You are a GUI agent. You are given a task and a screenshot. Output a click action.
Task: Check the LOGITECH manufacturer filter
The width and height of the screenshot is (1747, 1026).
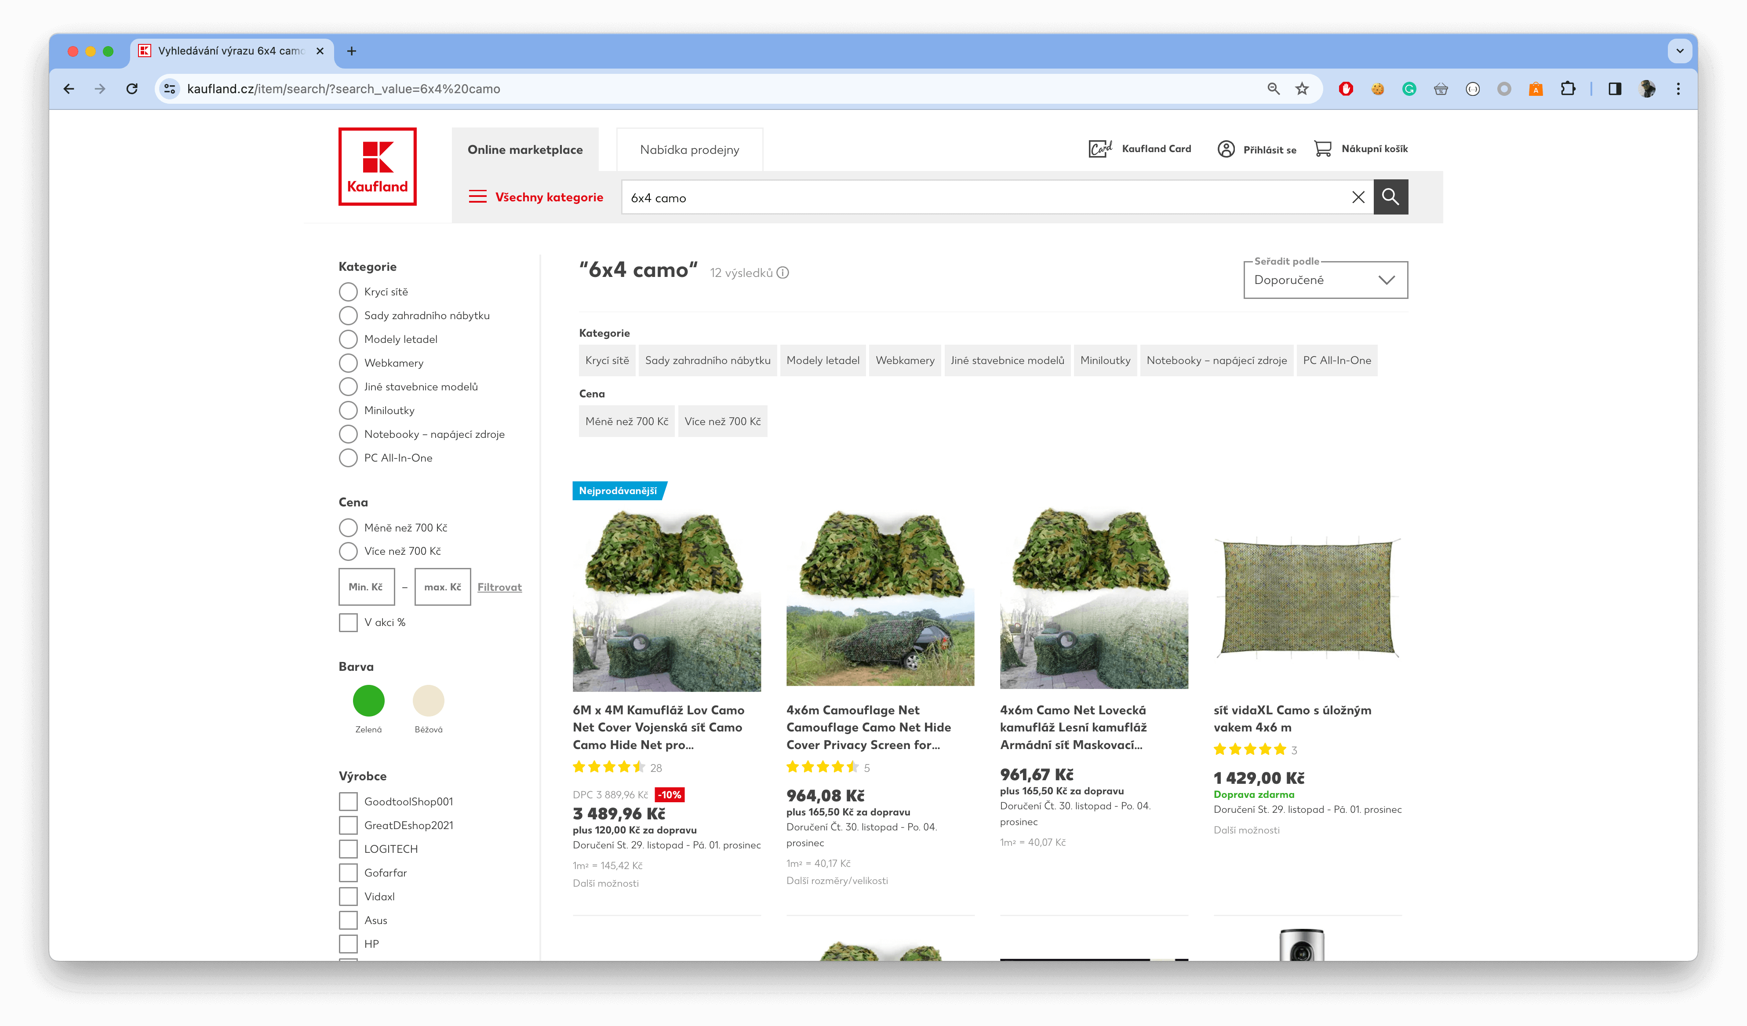[348, 848]
